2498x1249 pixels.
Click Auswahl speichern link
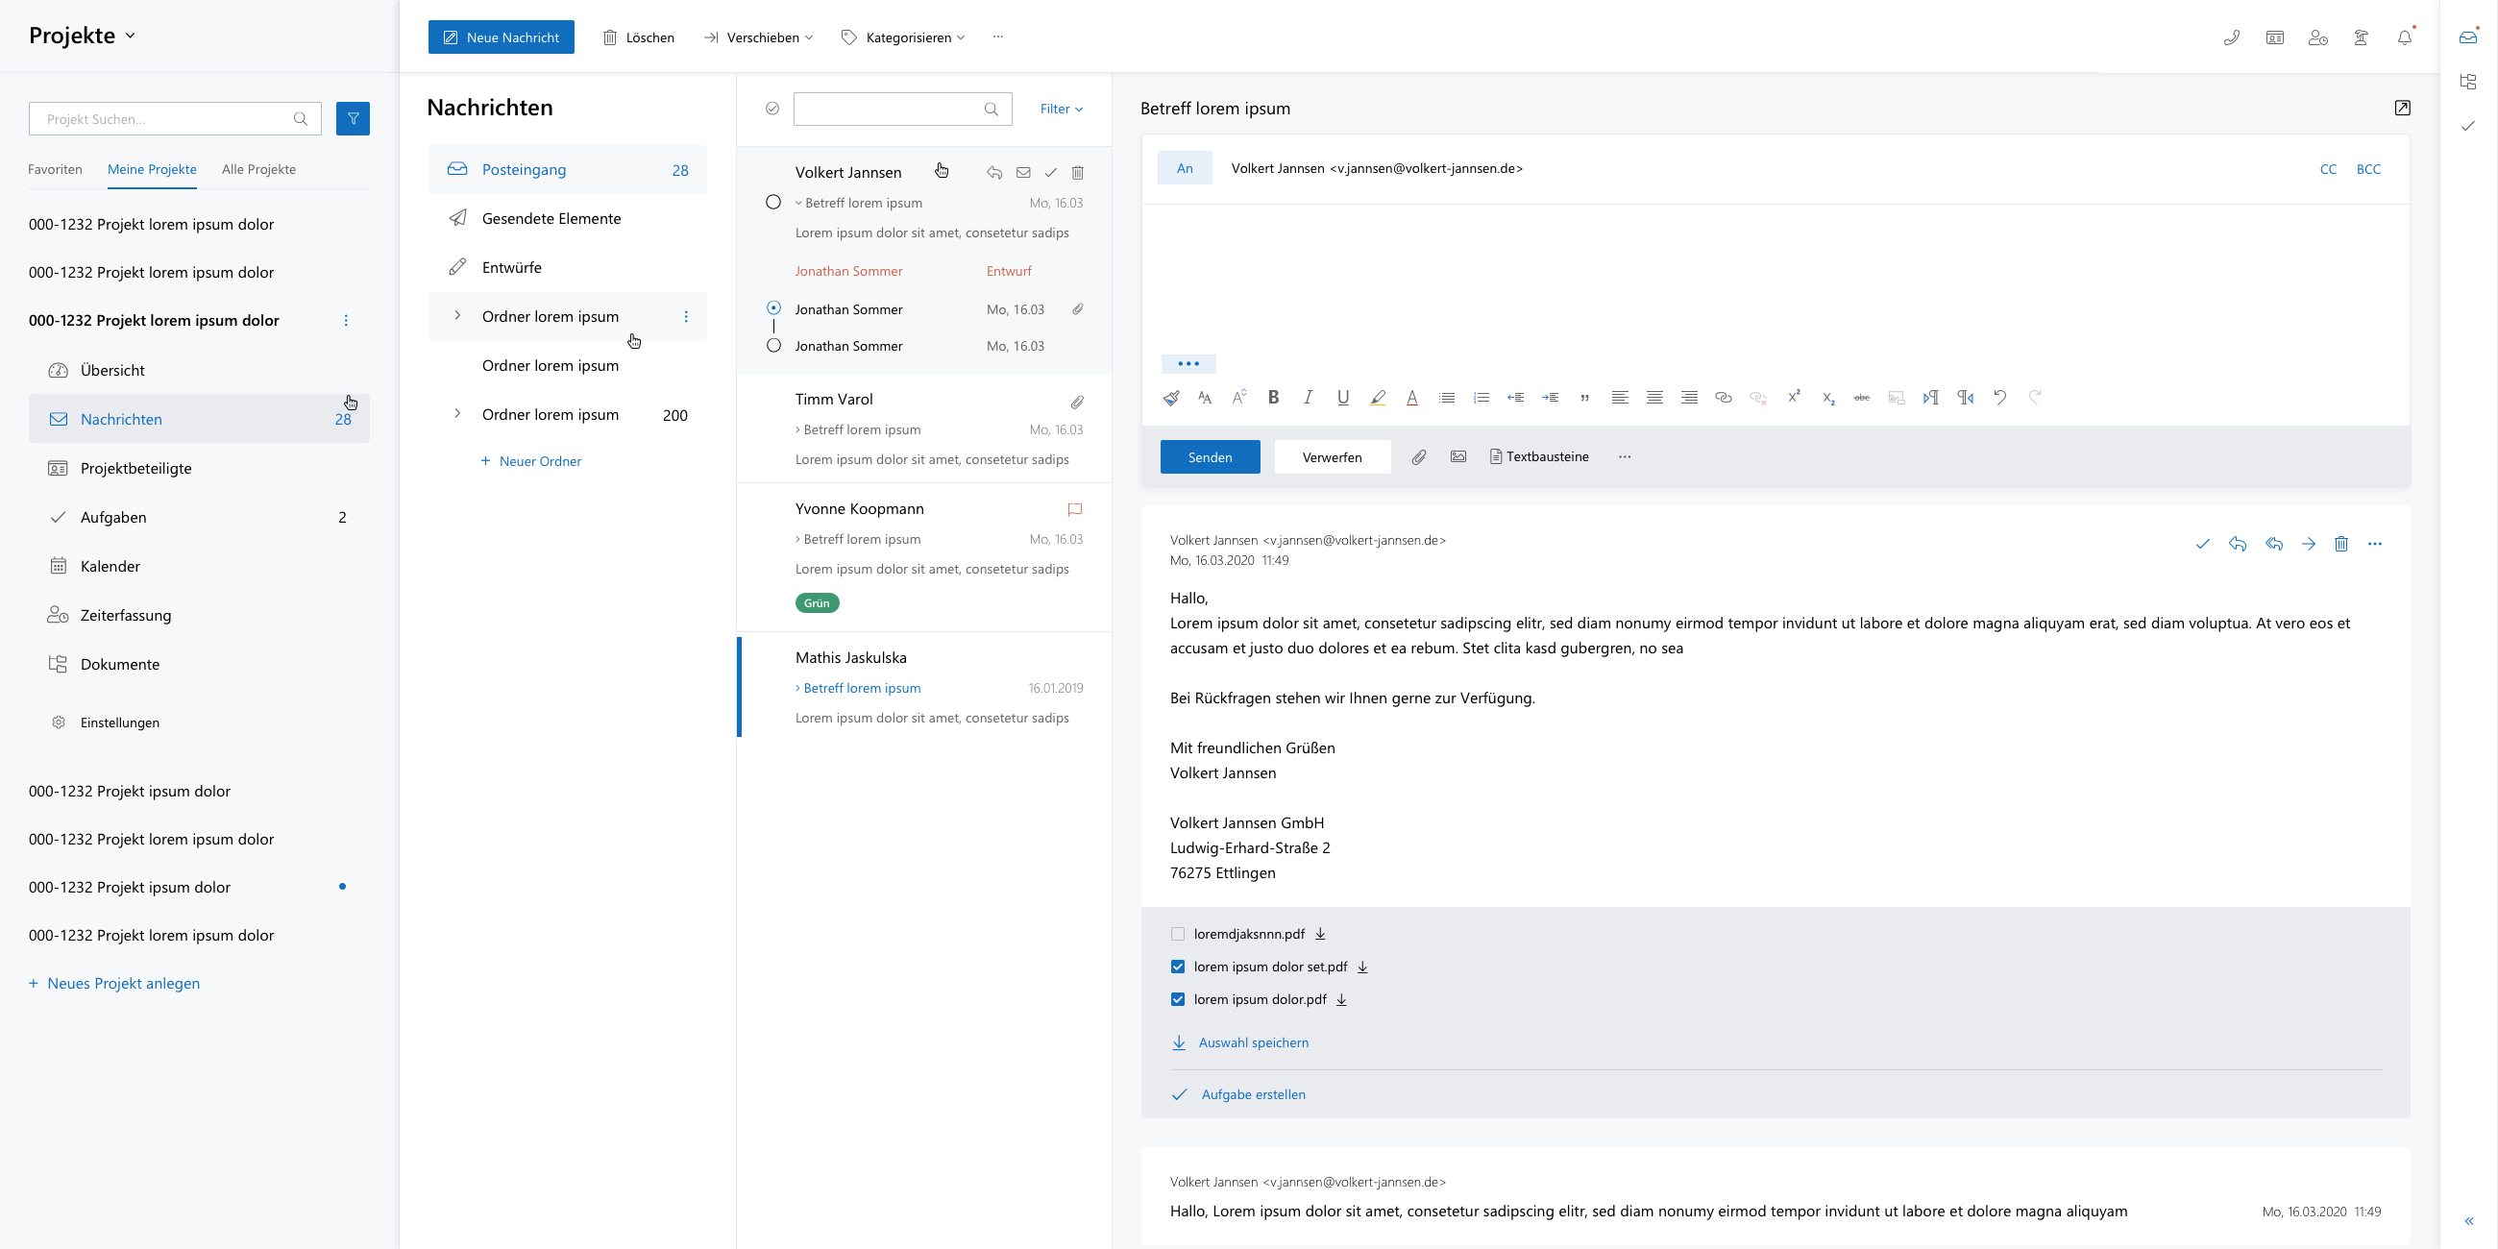[x=1240, y=1042]
